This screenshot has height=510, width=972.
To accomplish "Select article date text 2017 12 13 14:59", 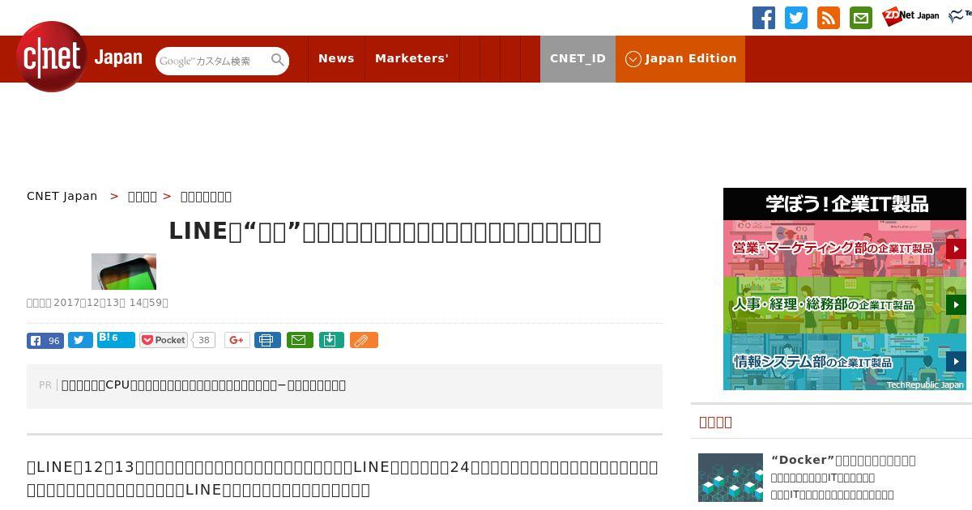I will click(97, 303).
